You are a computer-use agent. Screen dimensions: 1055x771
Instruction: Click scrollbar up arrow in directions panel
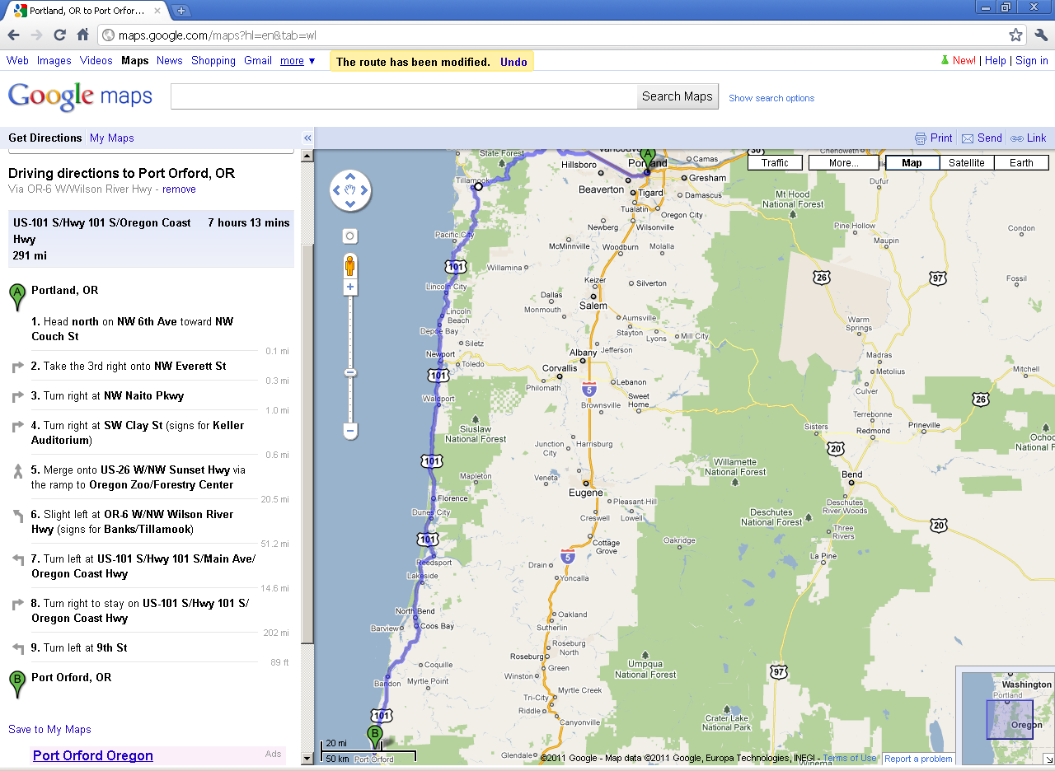[307, 156]
